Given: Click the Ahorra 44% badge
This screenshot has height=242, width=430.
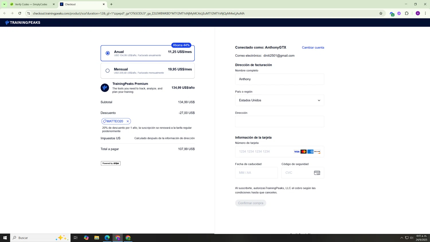Looking at the screenshot, I should (181, 45).
